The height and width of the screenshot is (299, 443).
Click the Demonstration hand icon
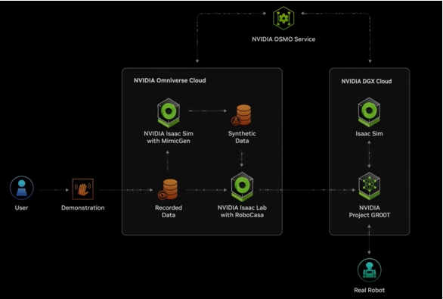pyautogui.click(x=83, y=189)
